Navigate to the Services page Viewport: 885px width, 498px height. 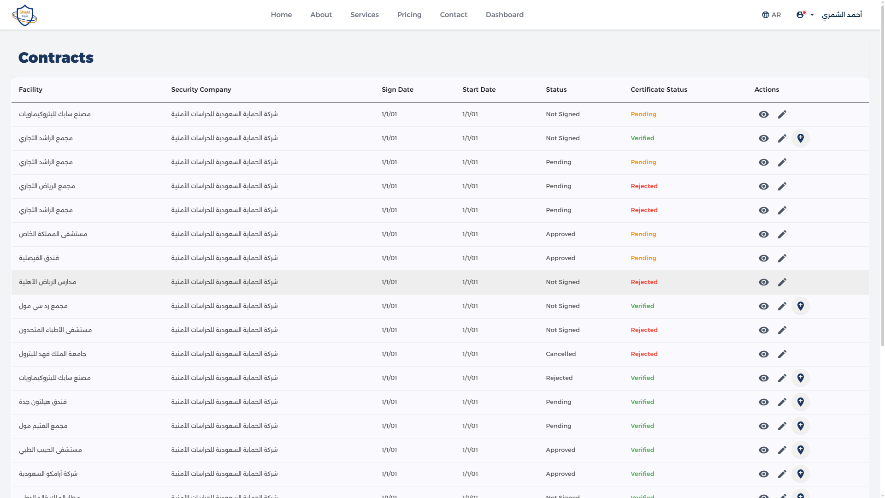[x=364, y=15]
